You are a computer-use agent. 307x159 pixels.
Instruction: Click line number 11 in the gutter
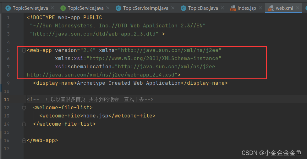[7, 99]
